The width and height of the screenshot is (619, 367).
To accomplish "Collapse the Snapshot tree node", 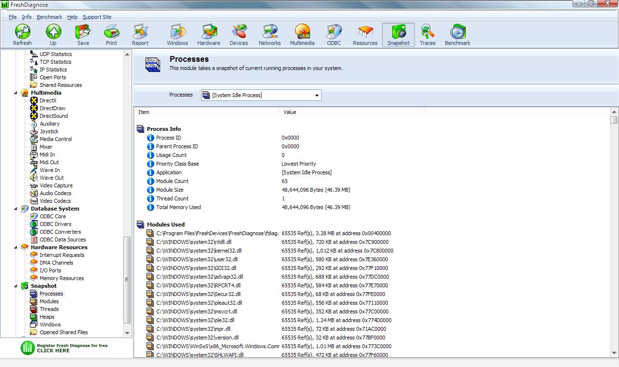I will [x=15, y=286].
